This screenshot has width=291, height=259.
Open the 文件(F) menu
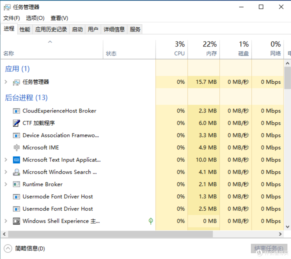[x=12, y=18]
